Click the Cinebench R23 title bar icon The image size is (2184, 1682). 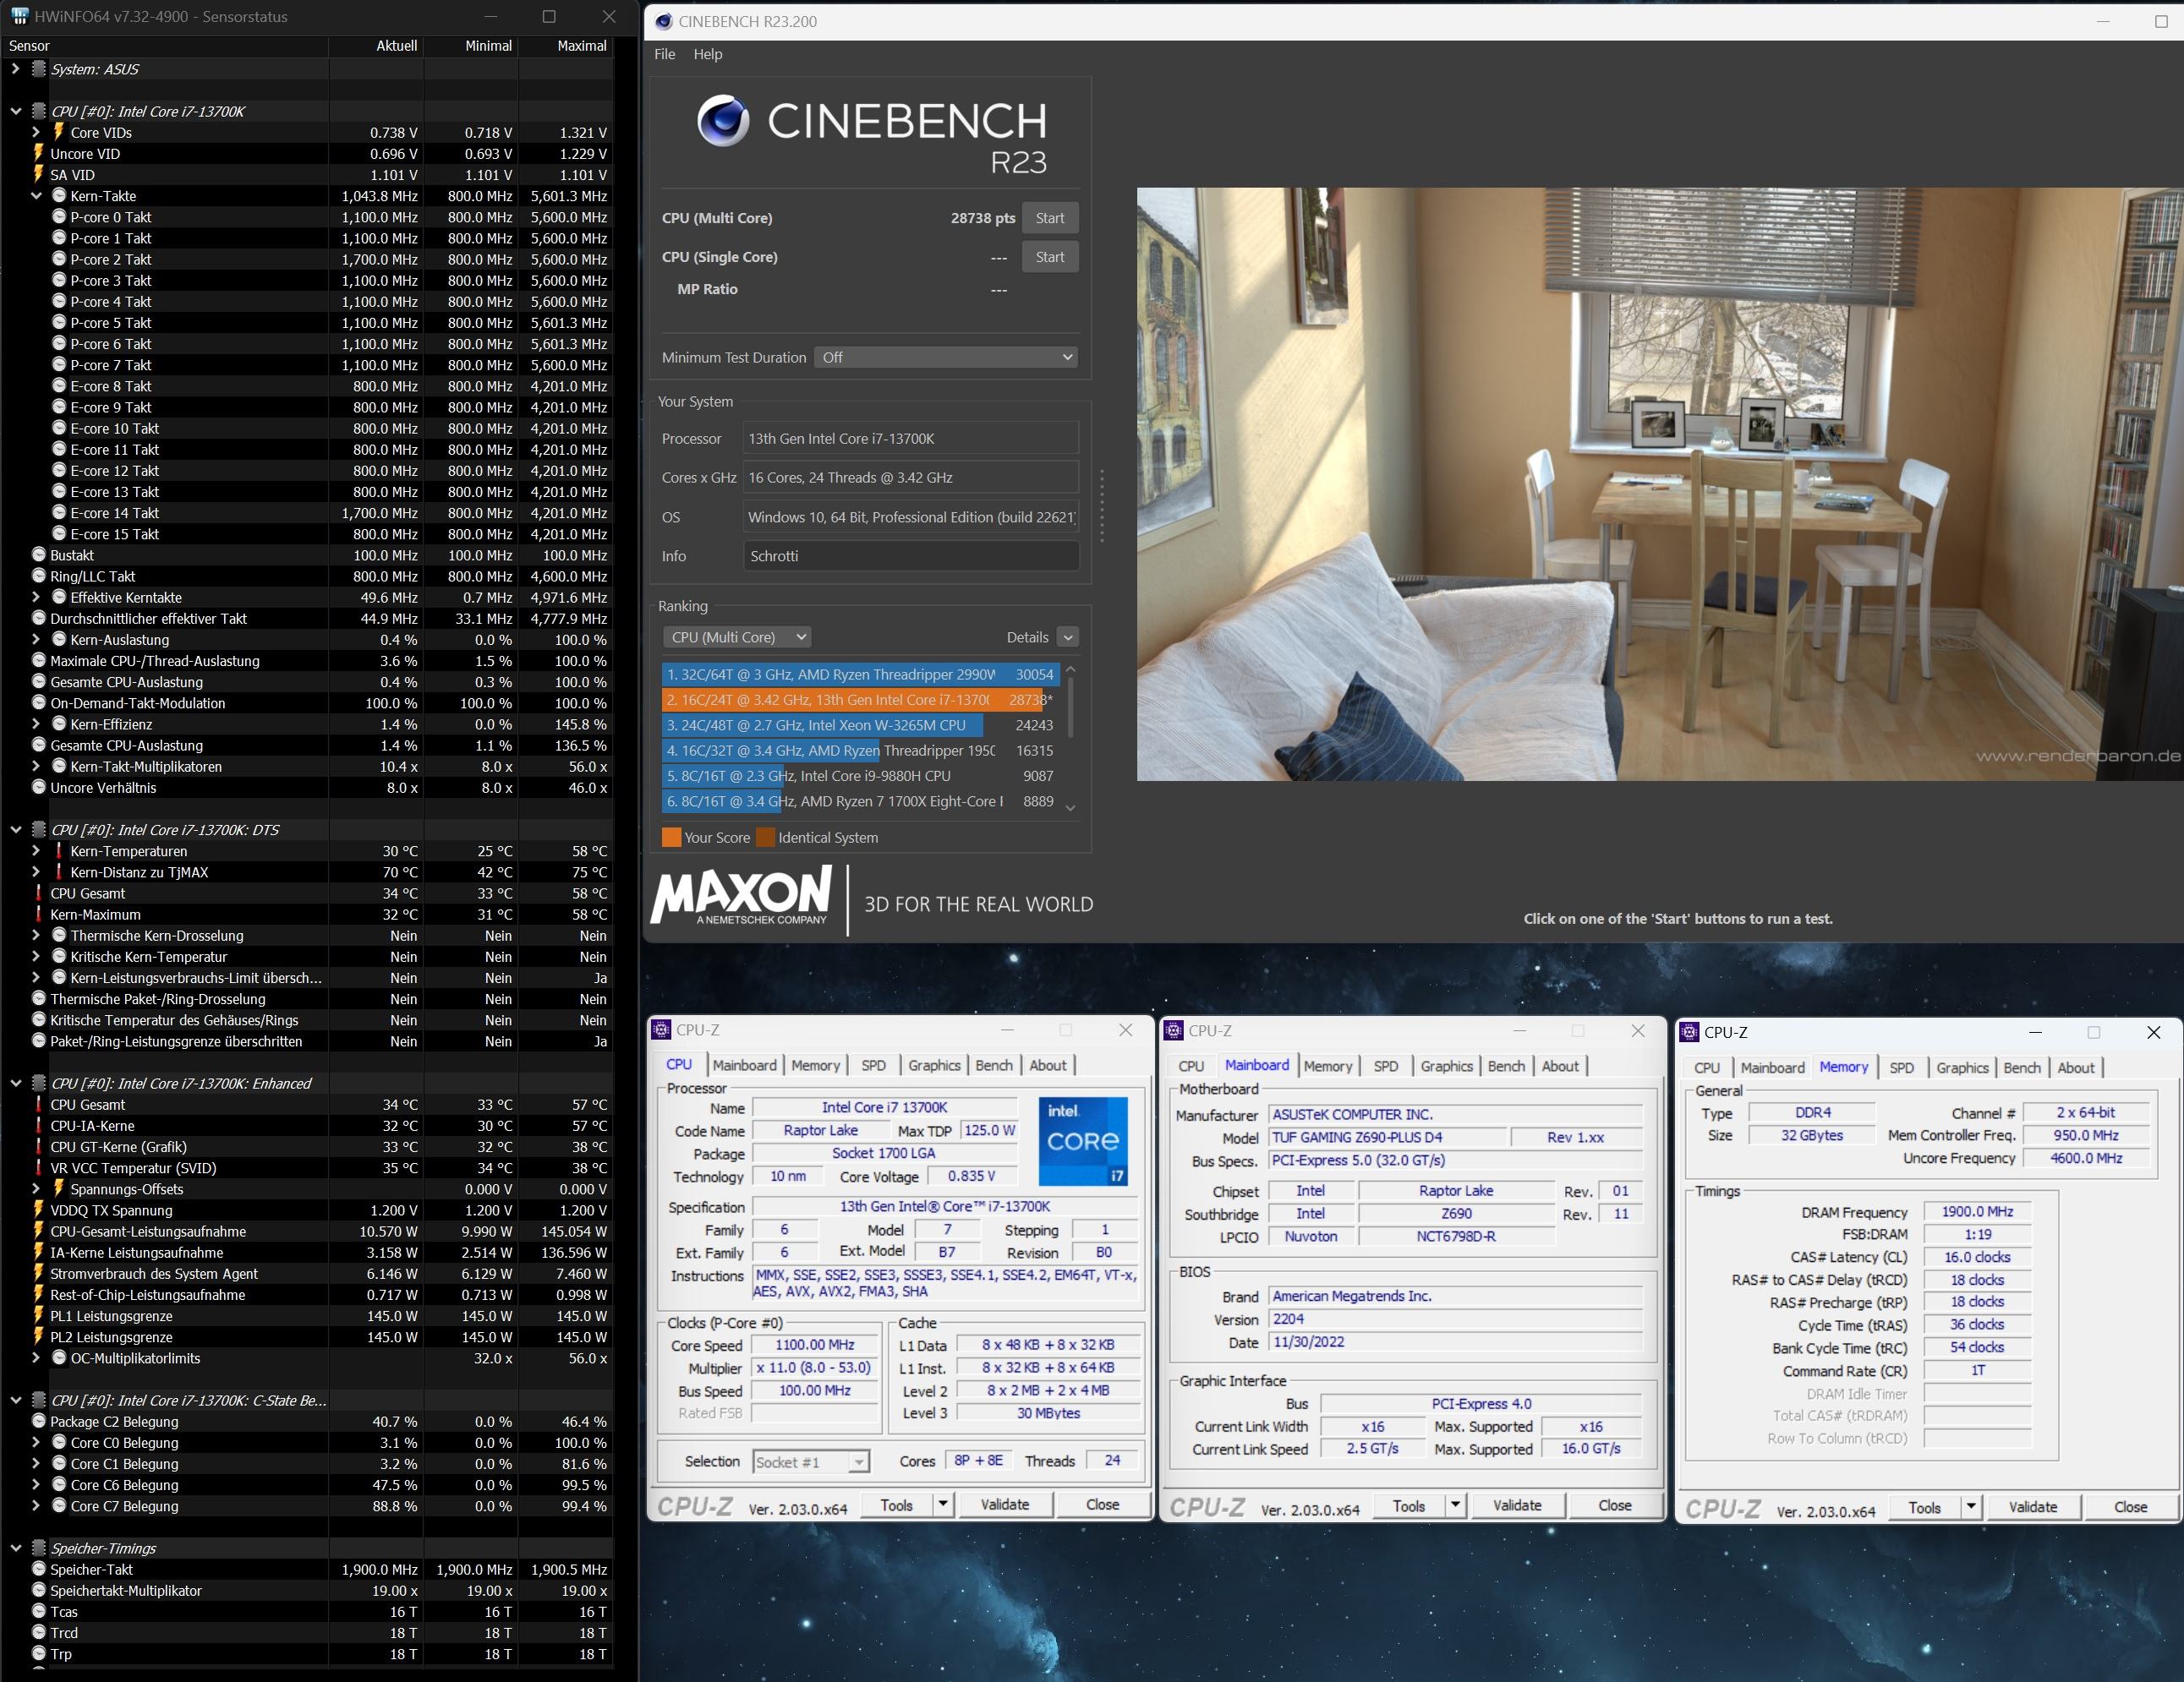point(664,21)
